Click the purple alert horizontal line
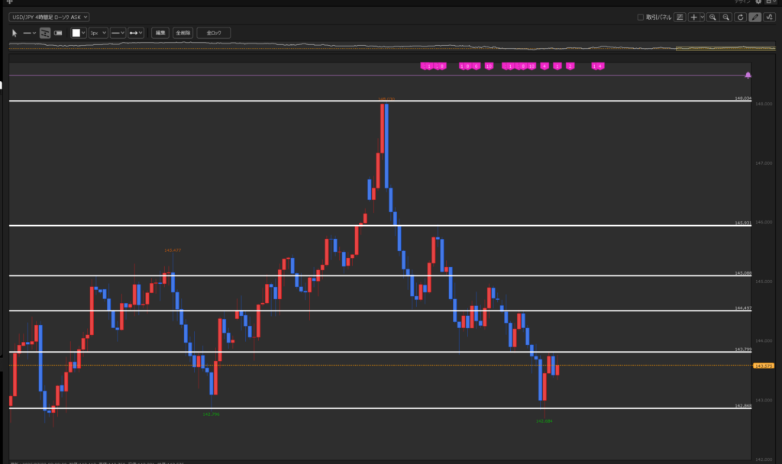The width and height of the screenshot is (782, 464). point(376,76)
